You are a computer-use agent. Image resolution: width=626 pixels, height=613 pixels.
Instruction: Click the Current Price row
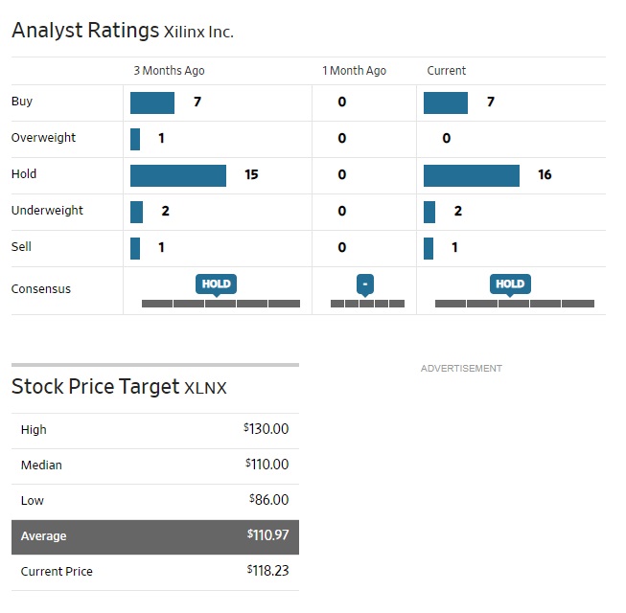[x=155, y=572]
